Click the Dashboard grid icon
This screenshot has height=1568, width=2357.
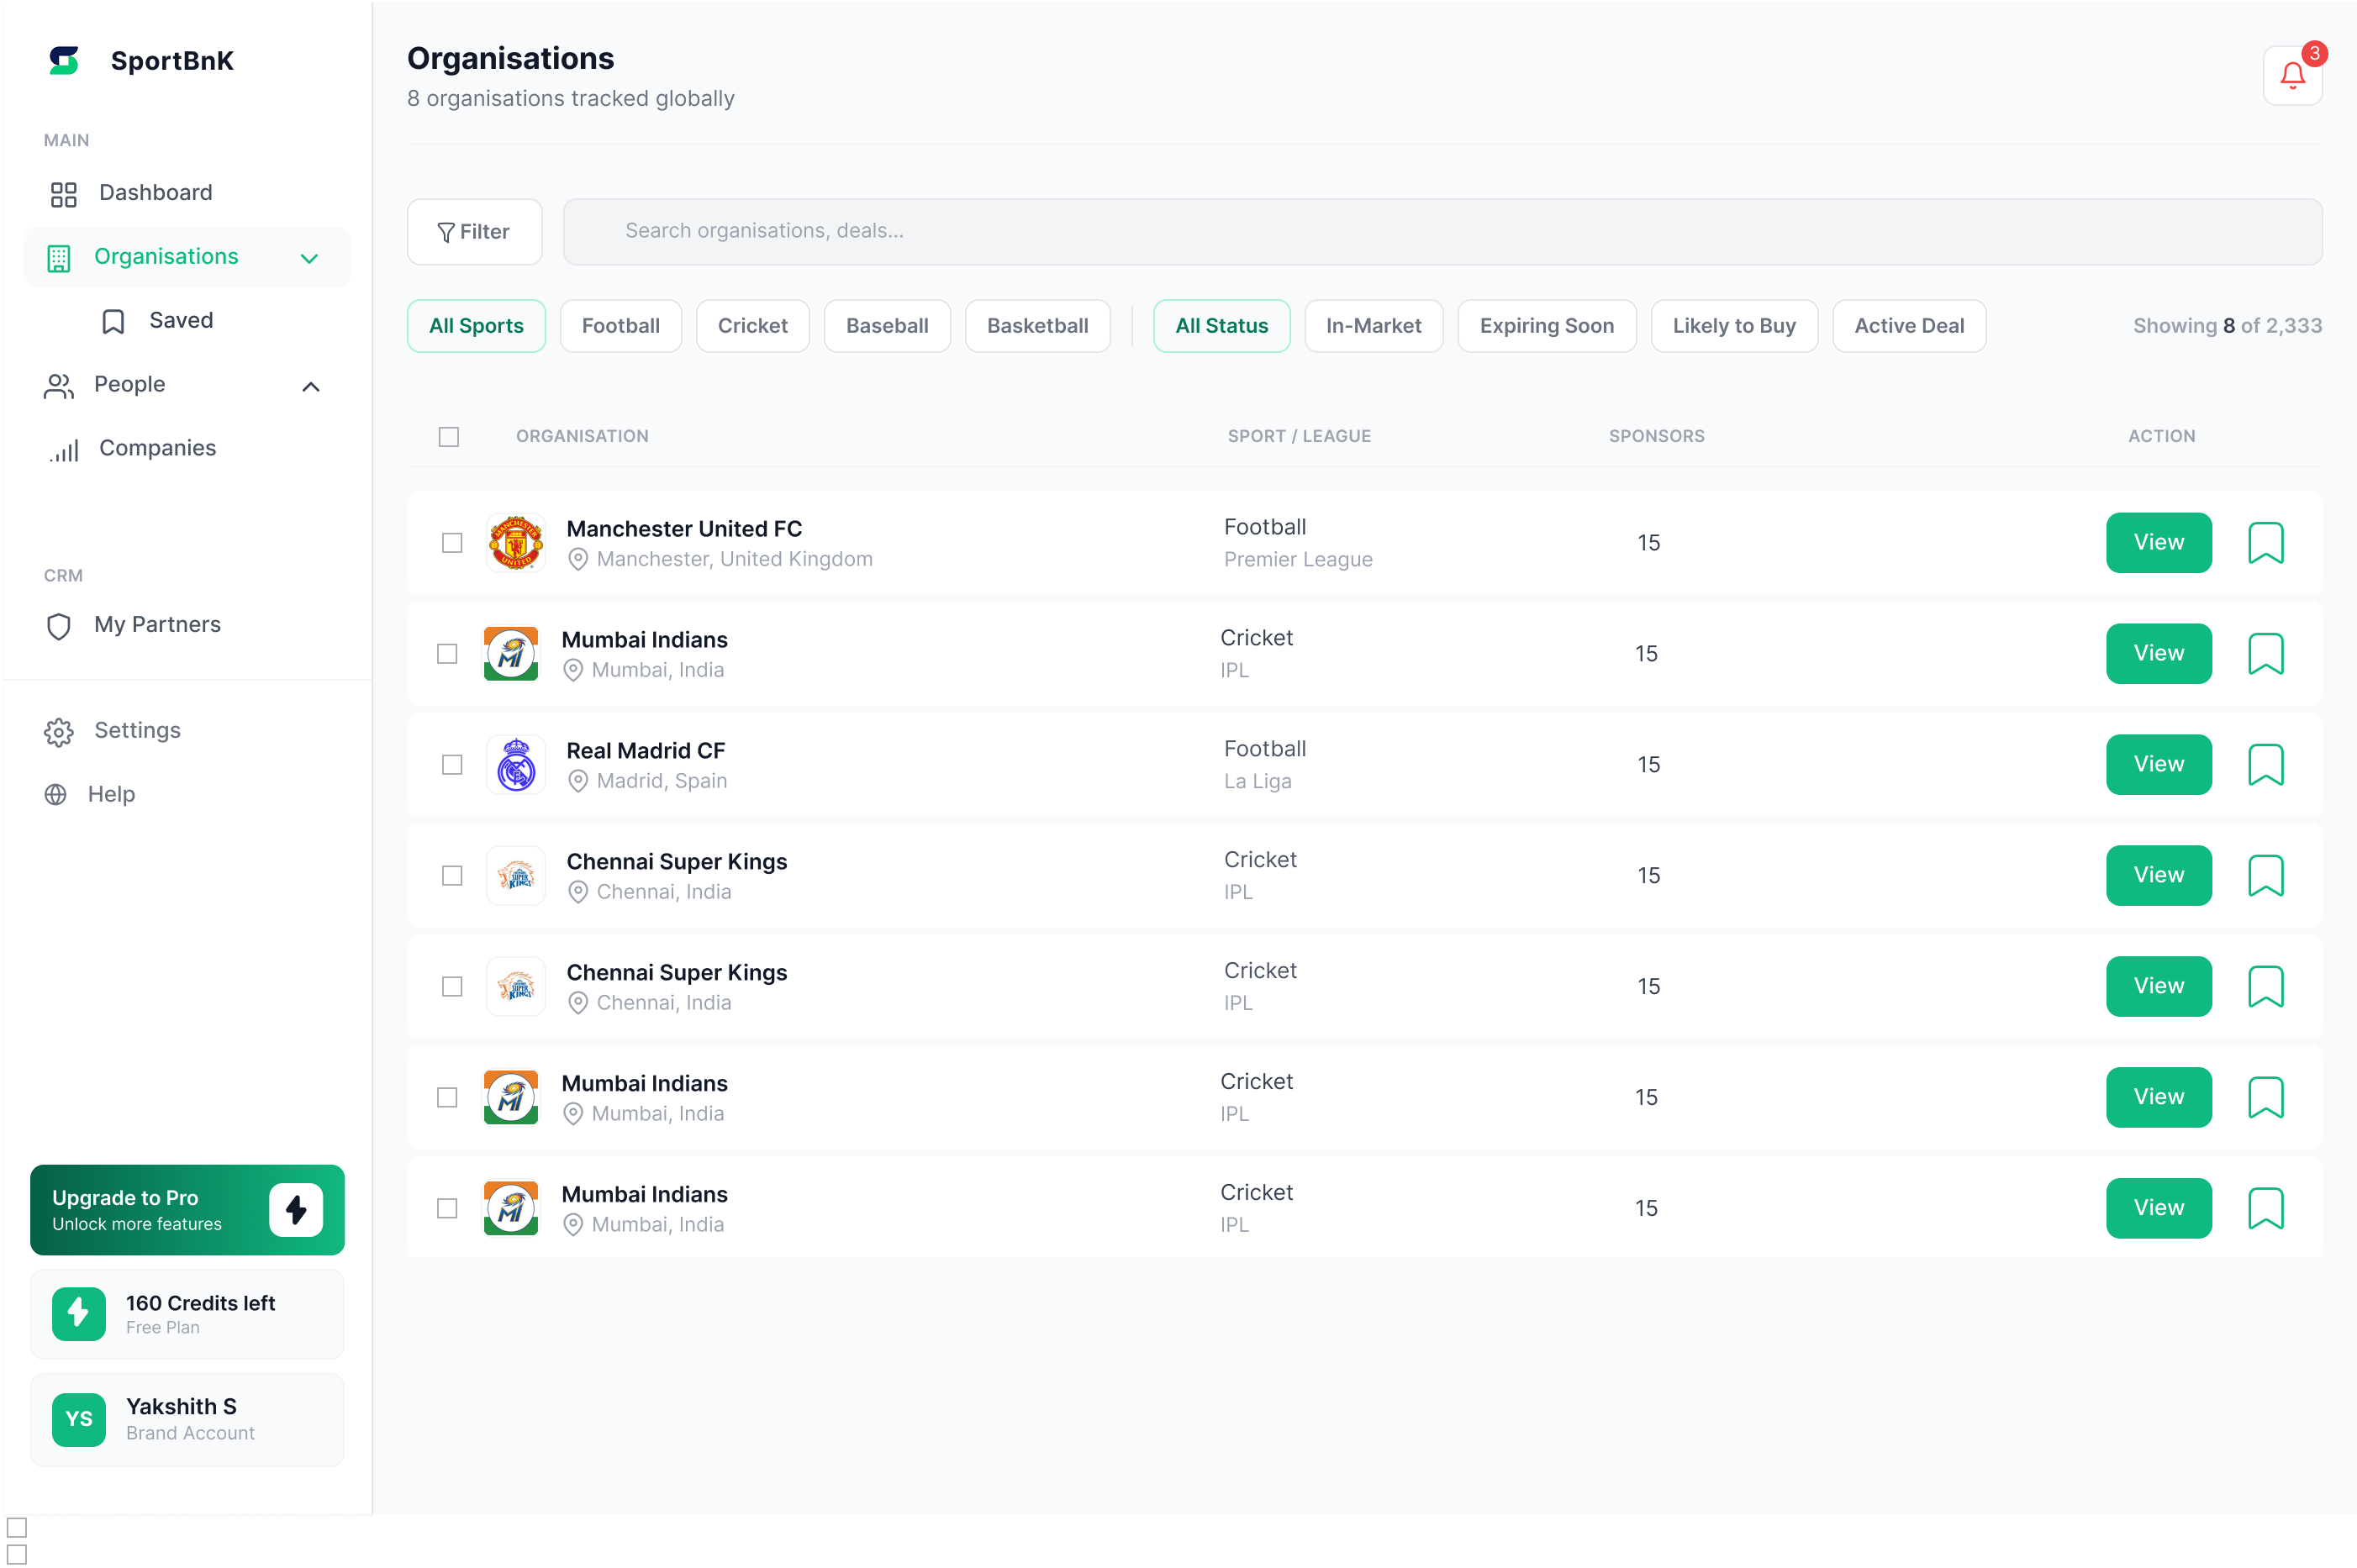click(x=64, y=194)
